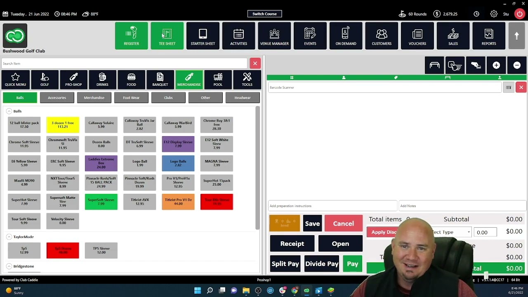Viewport: 528px width, 297px height.
Task: Add the Callaway Solaire item
Action: pyautogui.click(x=101, y=125)
